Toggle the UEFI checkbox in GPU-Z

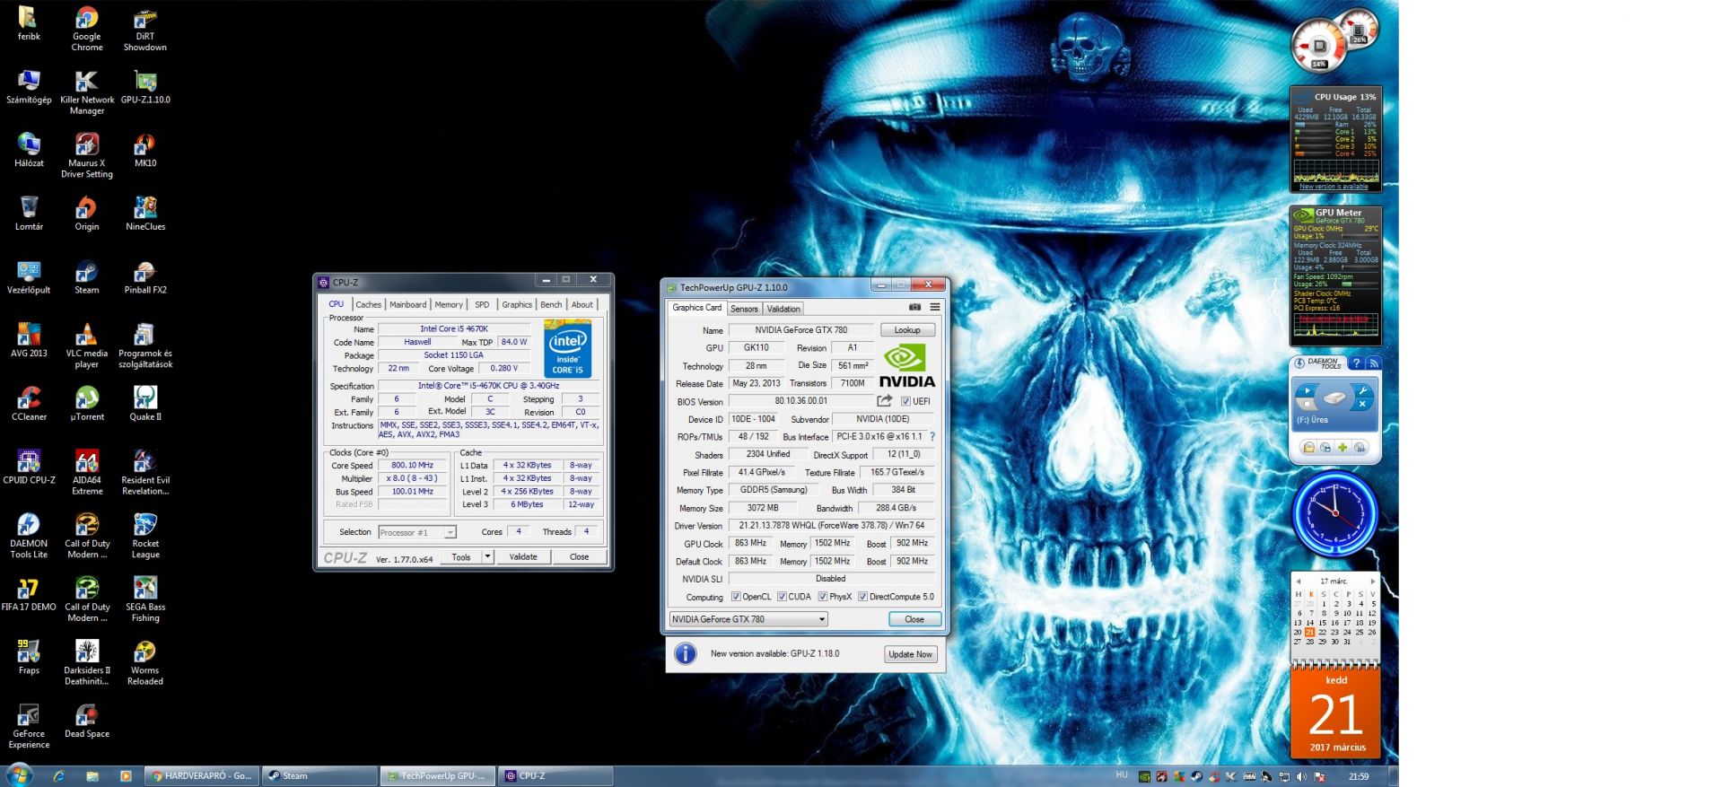coord(905,401)
